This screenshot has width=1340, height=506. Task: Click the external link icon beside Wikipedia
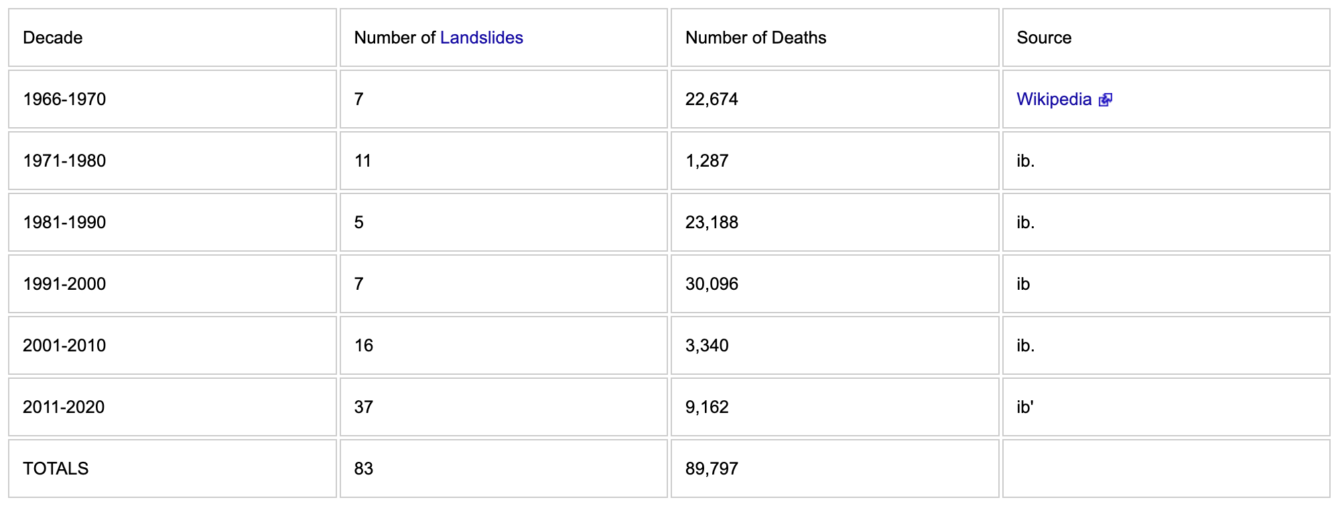(x=1105, y=100)
